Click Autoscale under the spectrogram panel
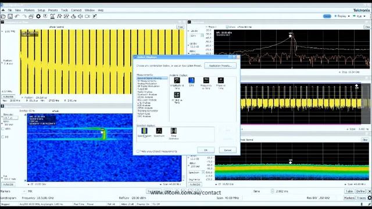Screen dimensions: 372x209 8,185
